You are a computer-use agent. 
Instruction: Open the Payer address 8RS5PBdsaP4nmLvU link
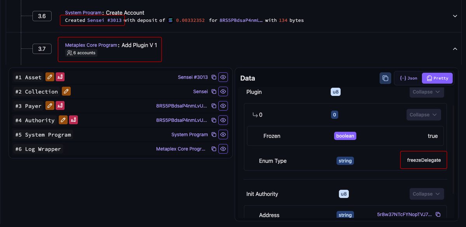click(182, 106)
